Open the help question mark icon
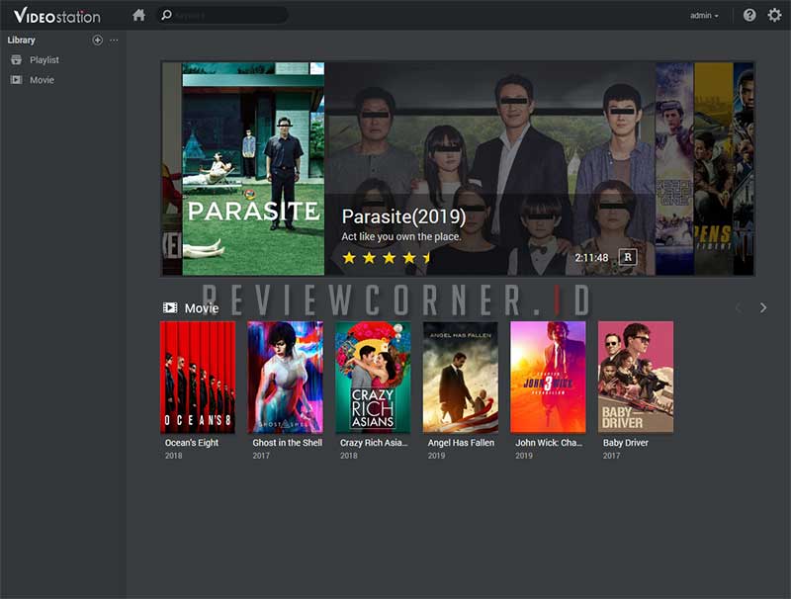This screenshot has height=599, width=791. pos(749,15)
